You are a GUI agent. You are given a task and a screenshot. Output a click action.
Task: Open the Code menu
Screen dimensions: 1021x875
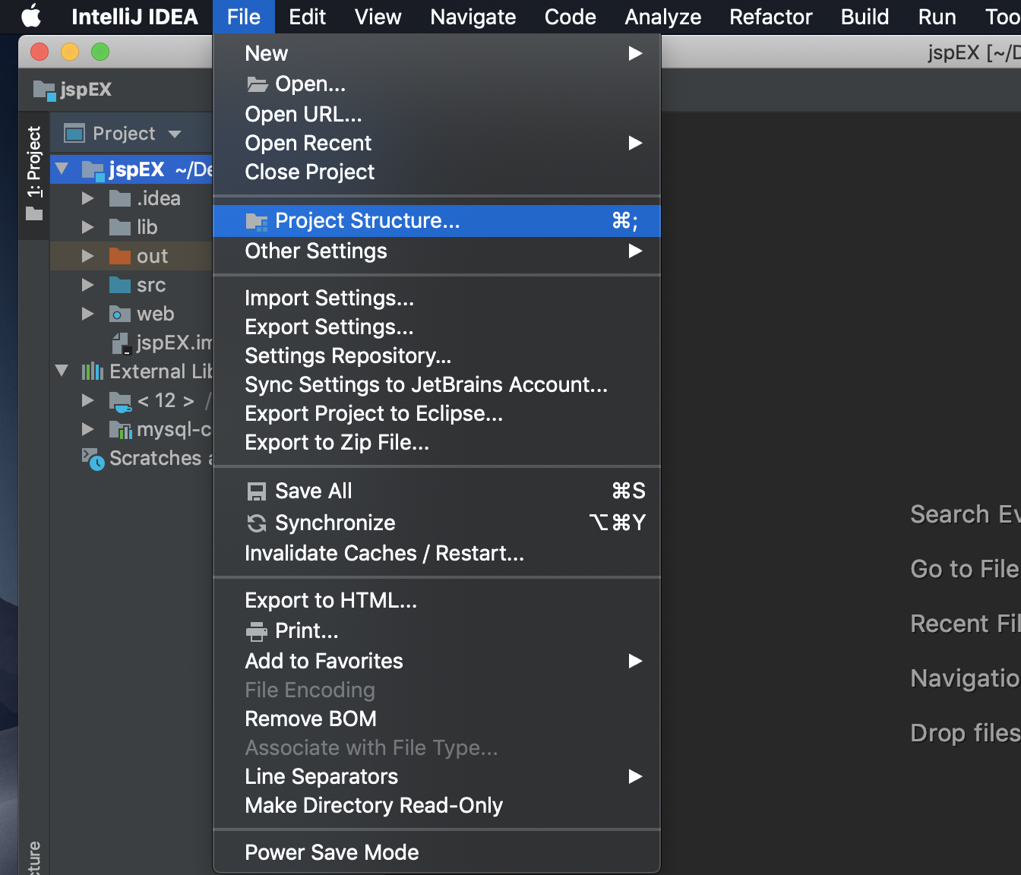point(570,17)
